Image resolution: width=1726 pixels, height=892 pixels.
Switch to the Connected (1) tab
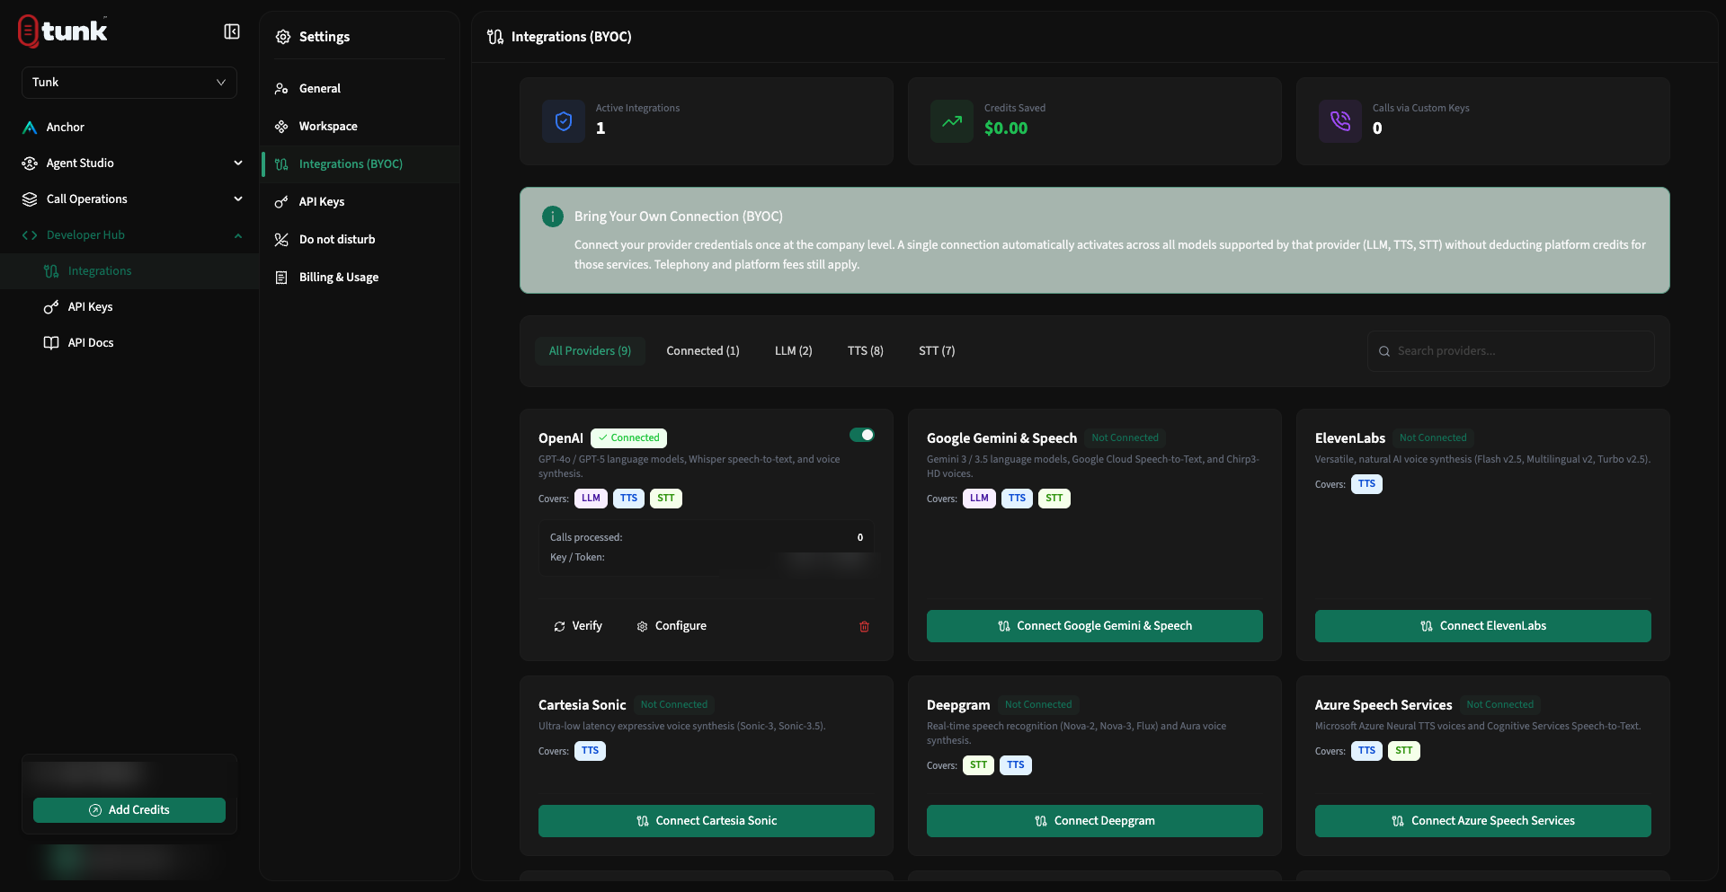point(703,351)
